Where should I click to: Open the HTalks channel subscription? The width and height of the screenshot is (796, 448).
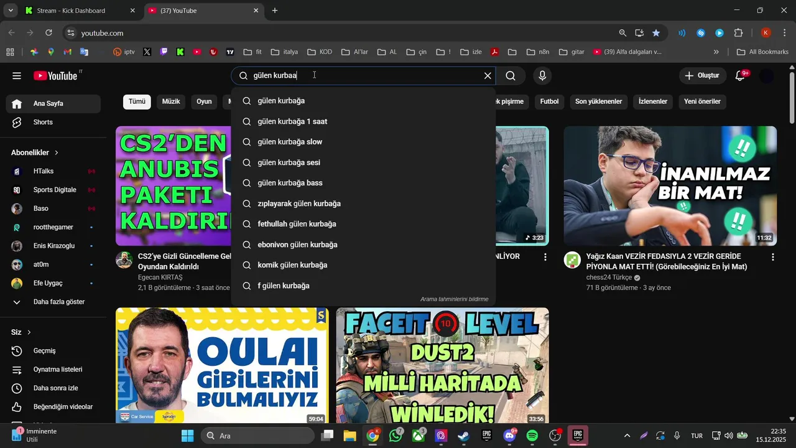53,171
